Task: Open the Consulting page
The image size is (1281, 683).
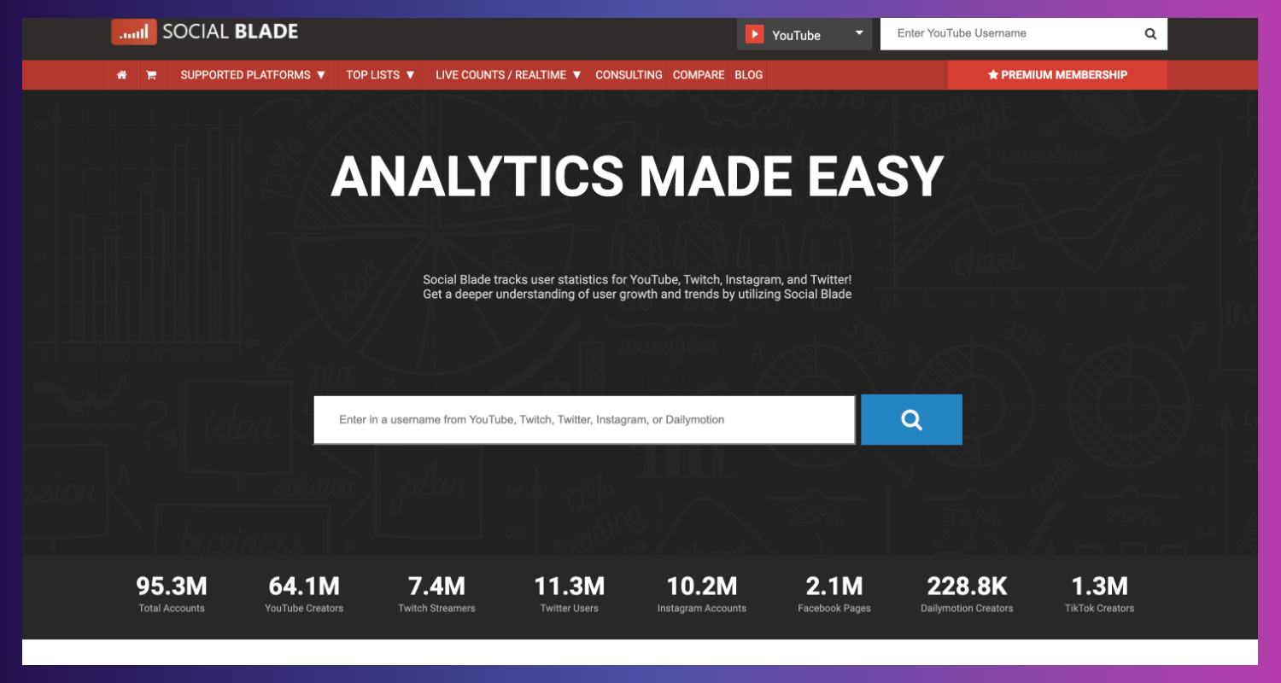Action: (x=629, y=75)
